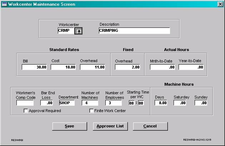Select the Standard Rates Bill field 30.00

tap(34, 67)
